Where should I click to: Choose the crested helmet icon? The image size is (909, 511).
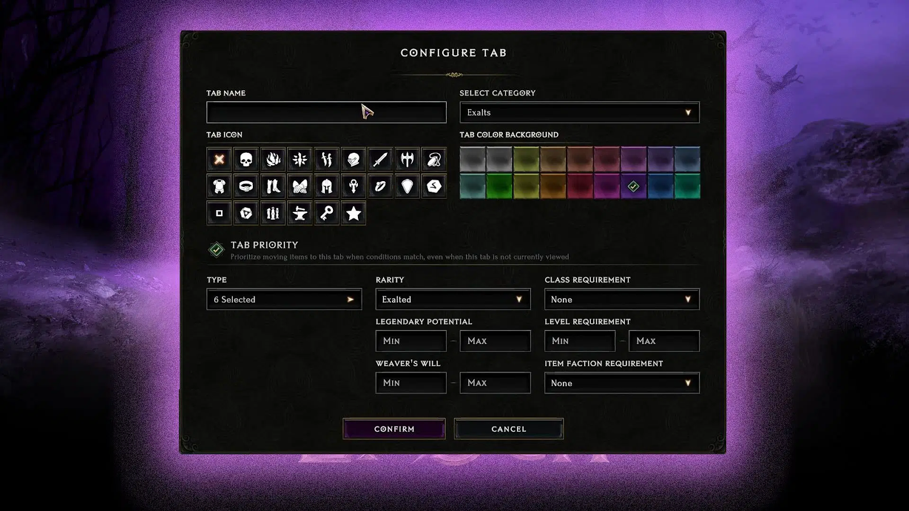pyautogui.click(x=327, y=186)
